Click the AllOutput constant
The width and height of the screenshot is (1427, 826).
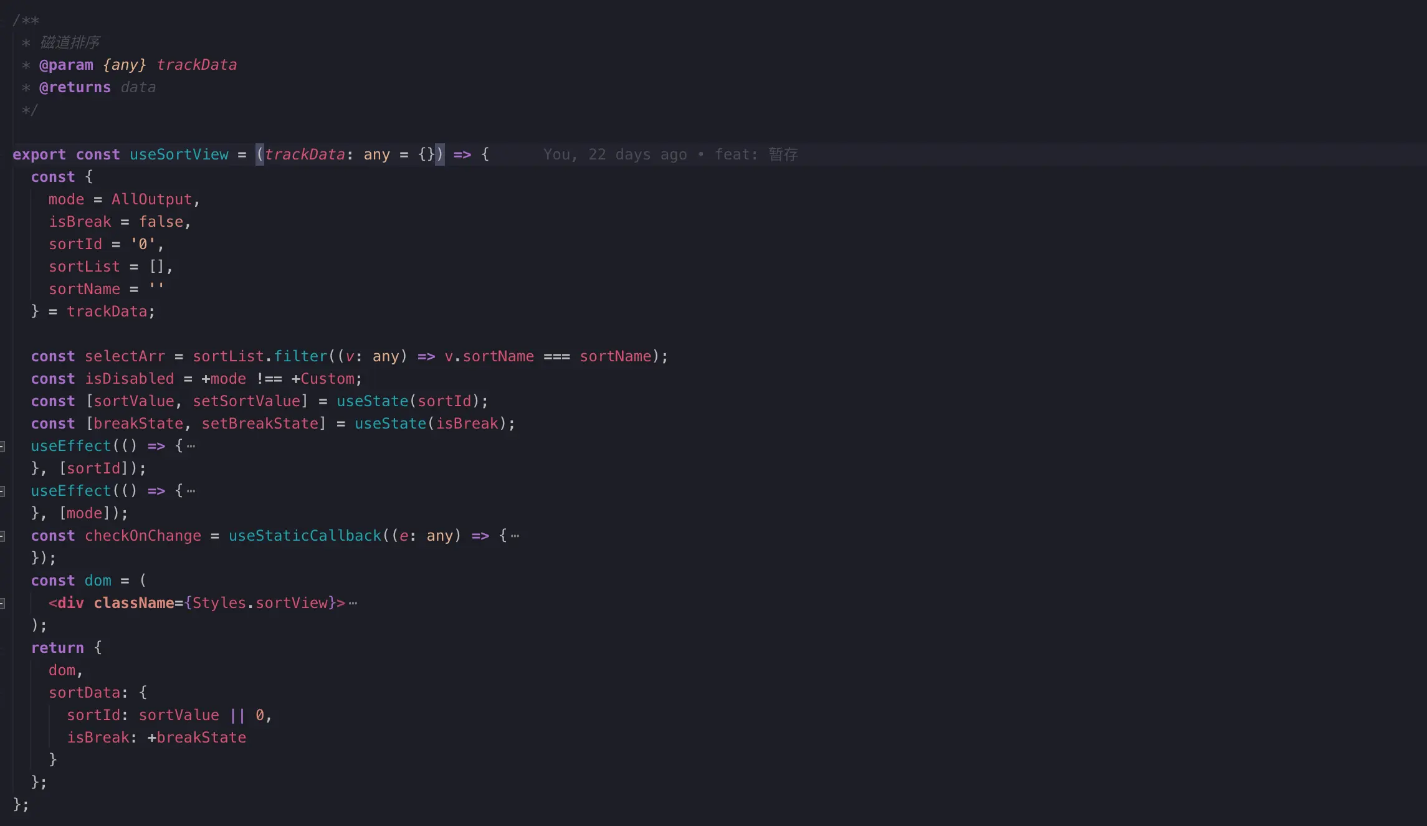(x=151, y=199)
